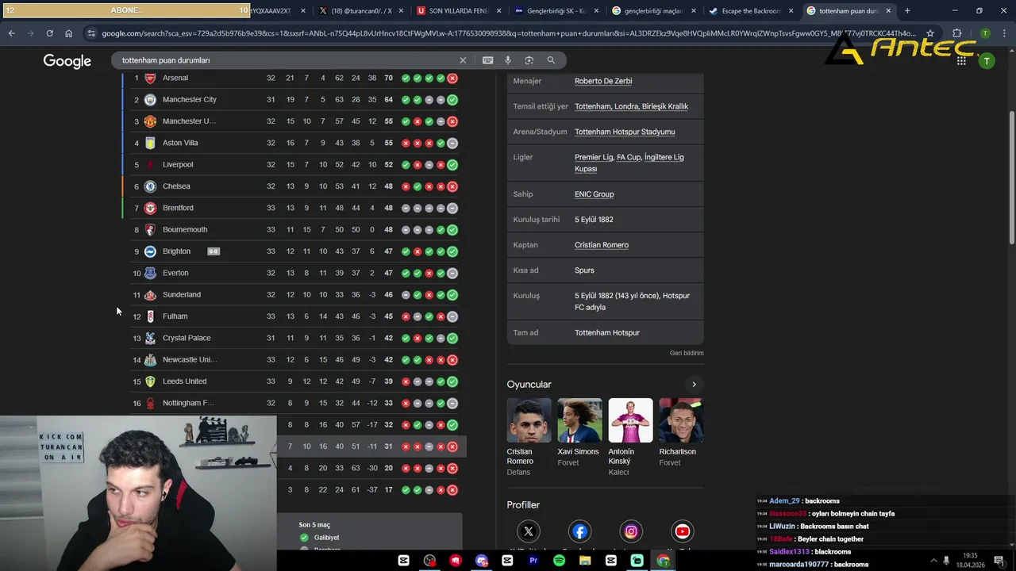Open the ENIC Group link
The height and width of the screenshot is (571, 1016).
[x=594, y=194]
